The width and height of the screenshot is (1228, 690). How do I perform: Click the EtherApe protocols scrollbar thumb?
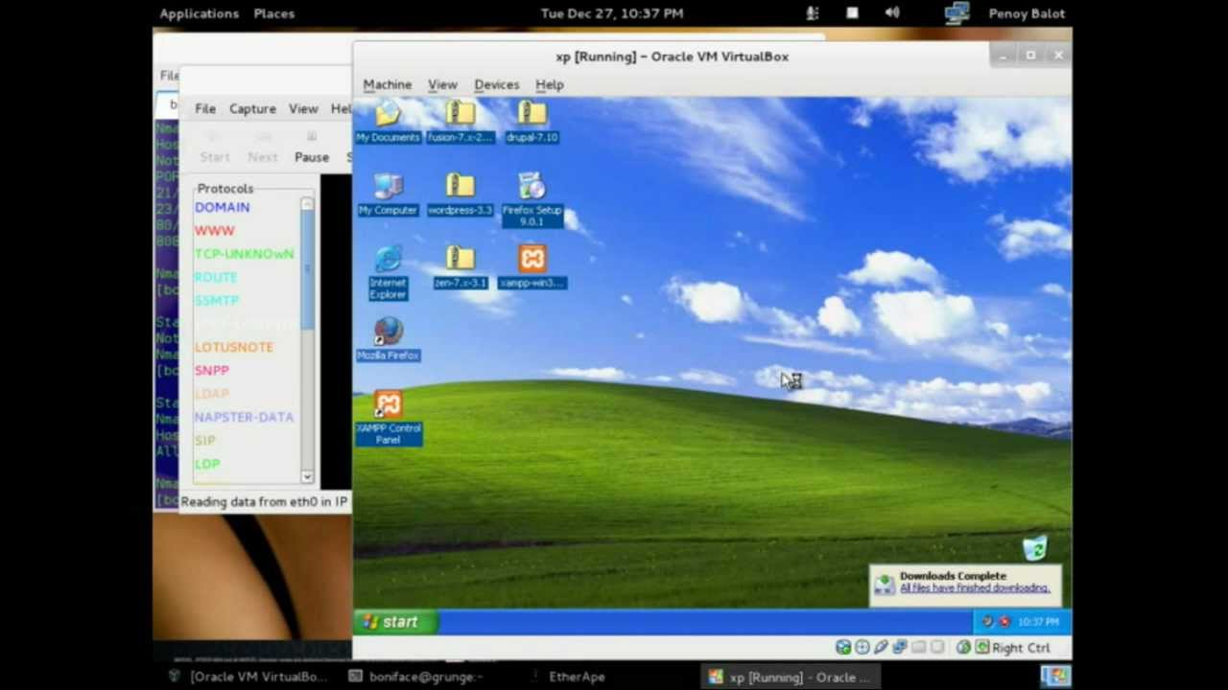(x=307, y=270)
